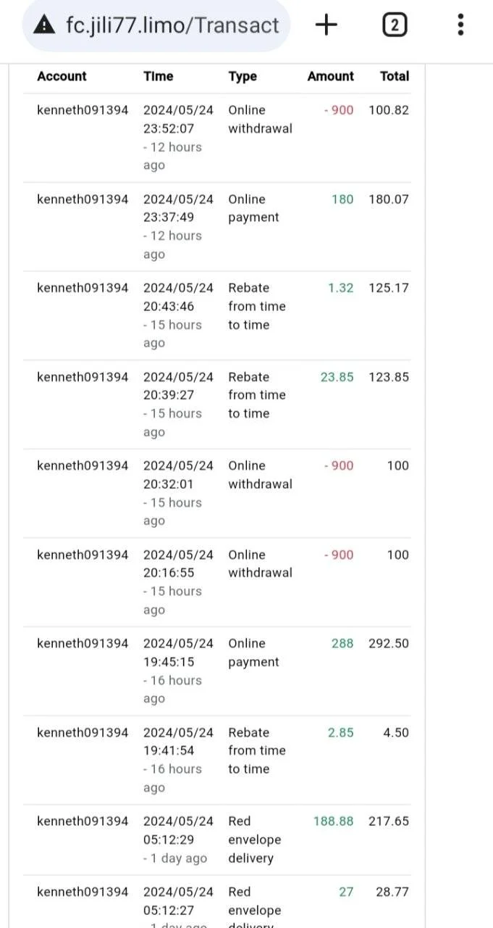Select the 288 Online payment amount
493x928 pixels.
(x=342, y=643)
